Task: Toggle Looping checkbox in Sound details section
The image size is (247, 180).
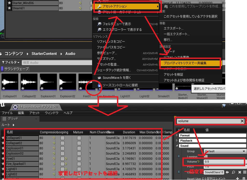Action: [206, 156]
